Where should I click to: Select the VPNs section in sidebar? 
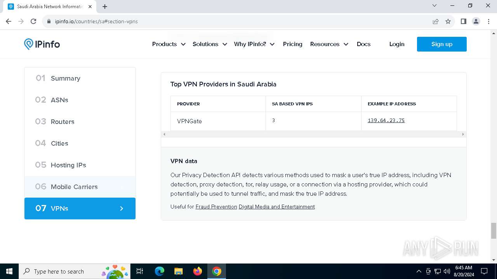pos(80,208)
